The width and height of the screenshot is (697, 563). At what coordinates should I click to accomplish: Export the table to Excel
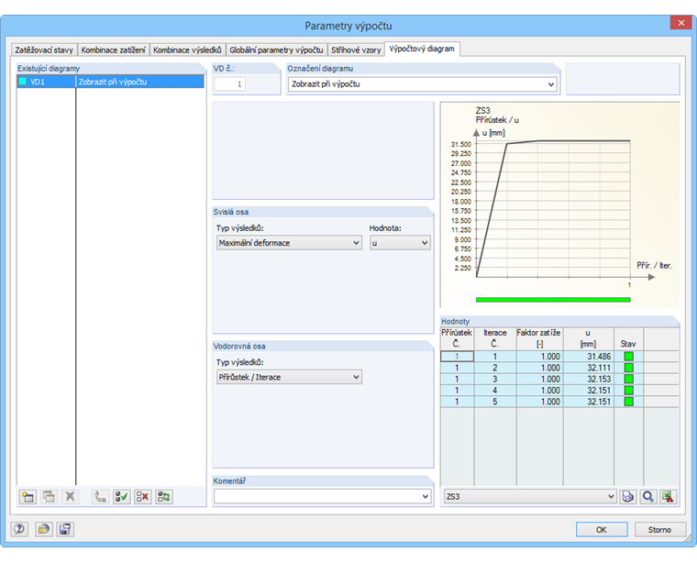pos(669,496)
